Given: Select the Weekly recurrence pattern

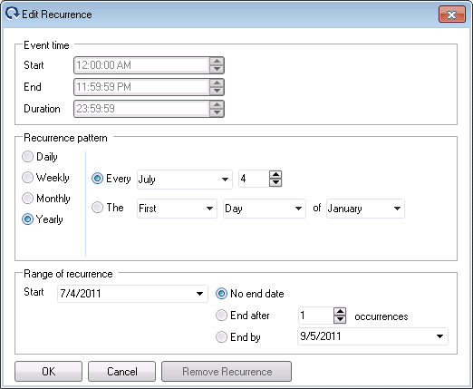Looking at the screenshot, I should coord(27,178).
